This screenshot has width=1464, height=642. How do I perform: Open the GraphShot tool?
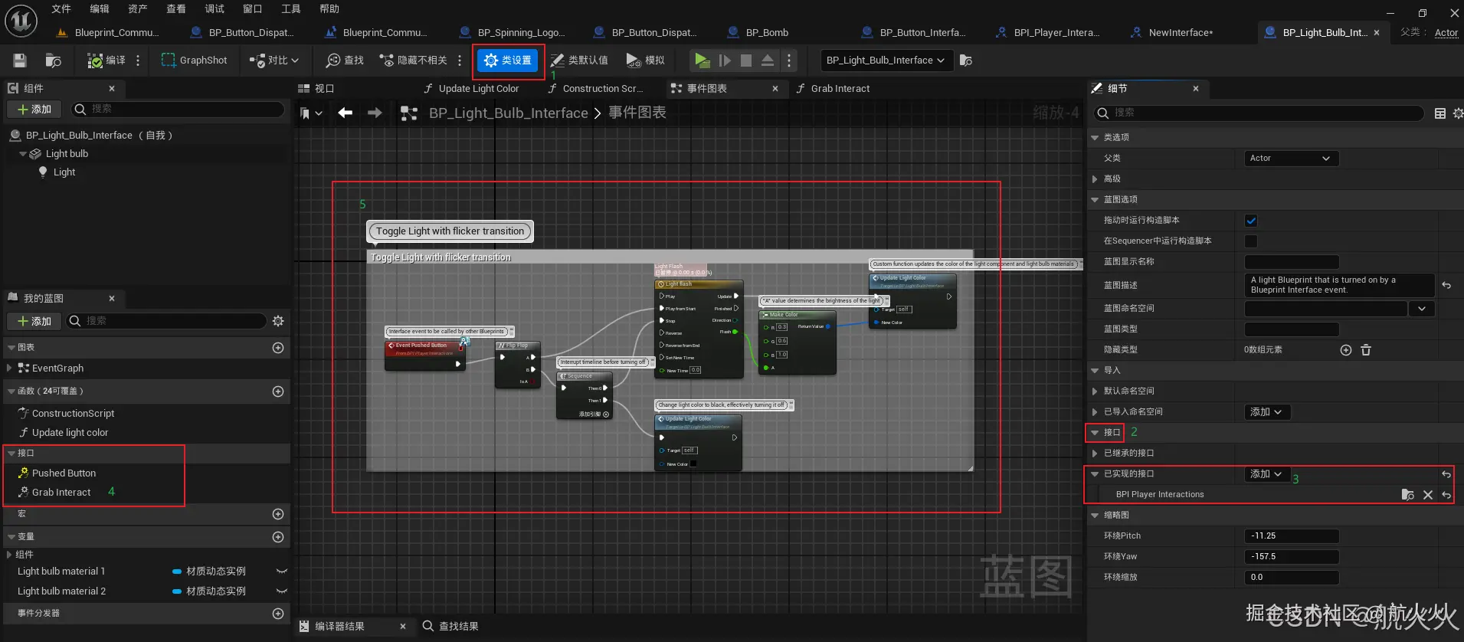[194, 61]
